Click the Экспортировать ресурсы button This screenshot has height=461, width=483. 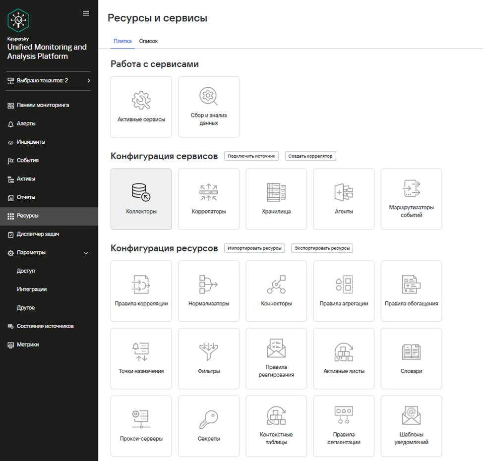click(x=322, y=248)
